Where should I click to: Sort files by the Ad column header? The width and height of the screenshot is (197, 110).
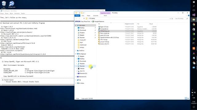pos(99,24)
